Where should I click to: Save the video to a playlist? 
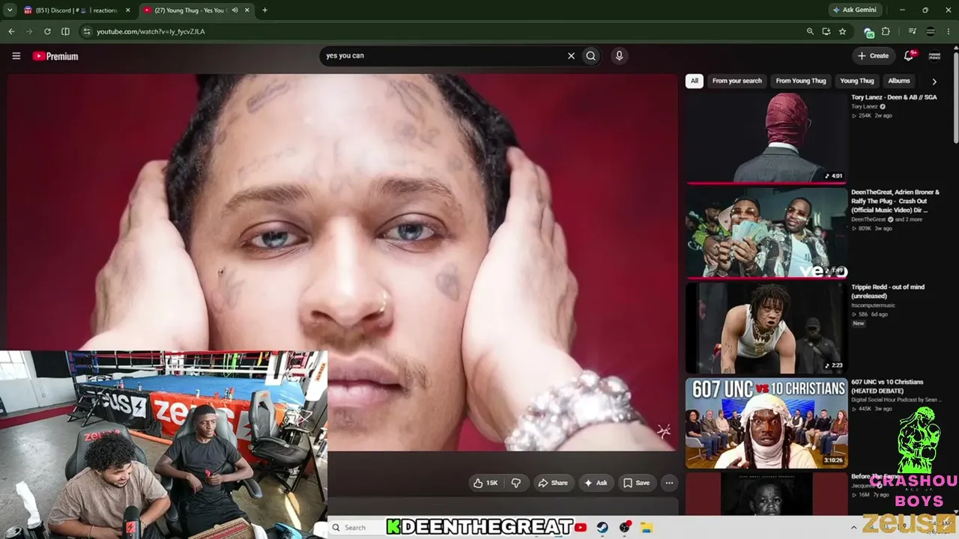(x=637, y=483)
